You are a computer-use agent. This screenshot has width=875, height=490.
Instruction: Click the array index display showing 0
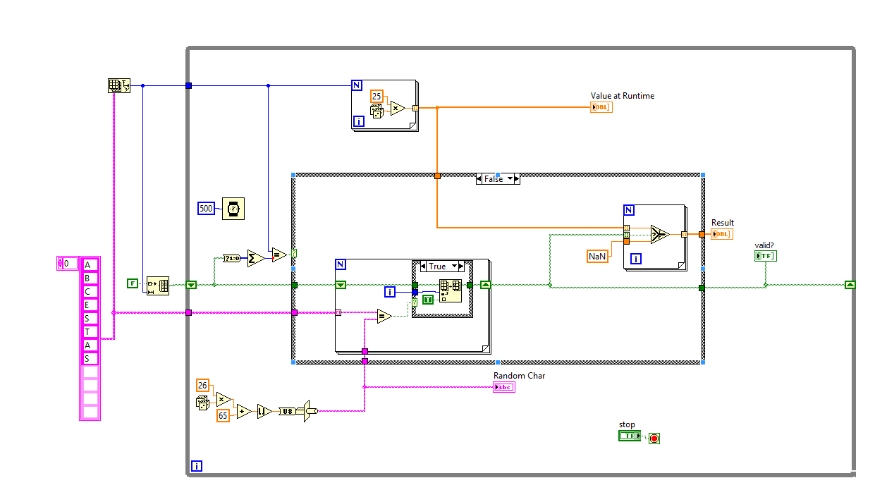(x=70, y=264)
